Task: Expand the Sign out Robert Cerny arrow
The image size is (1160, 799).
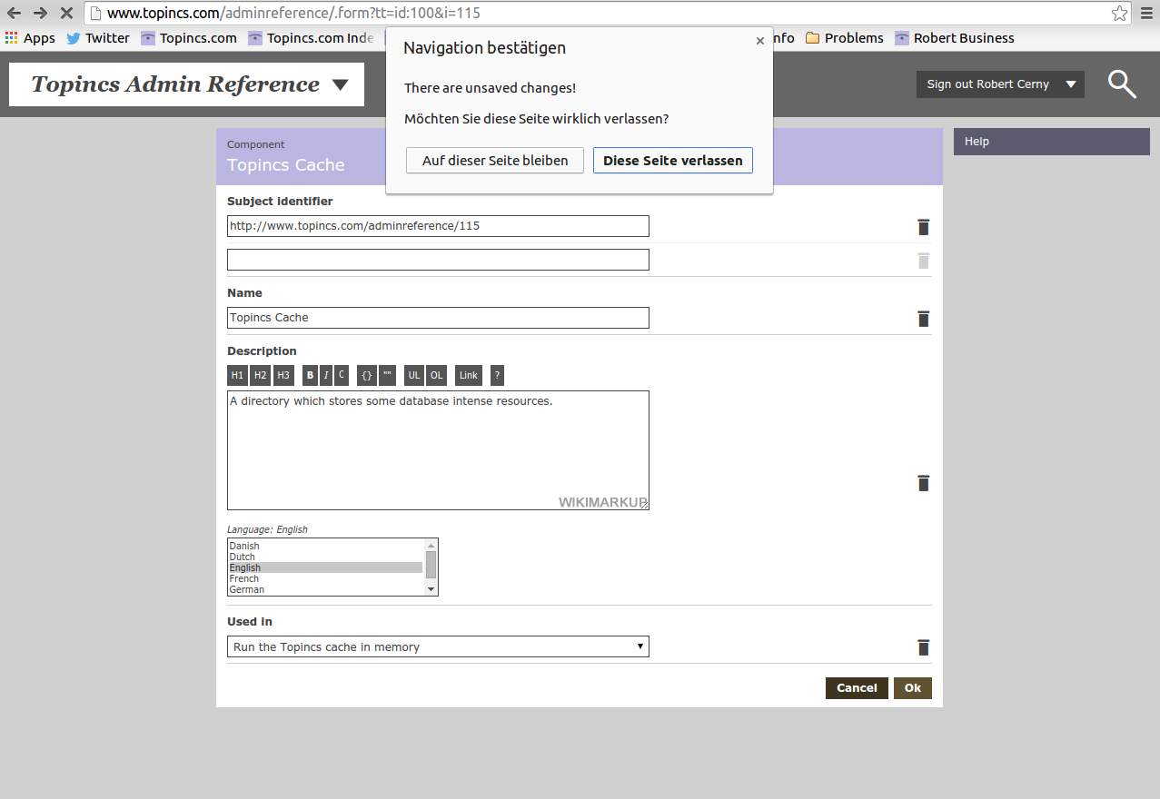Action: (x=1071, y=84)
